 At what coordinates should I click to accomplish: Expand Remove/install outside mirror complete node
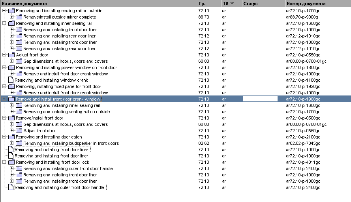tap(11, 17)
